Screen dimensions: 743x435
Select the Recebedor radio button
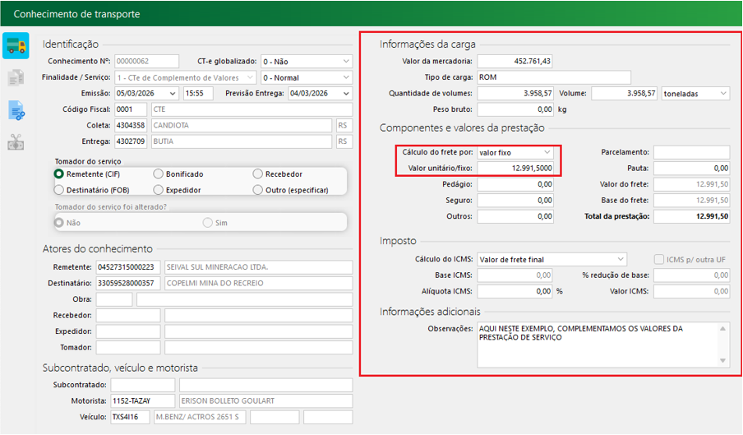pos(258,174)
